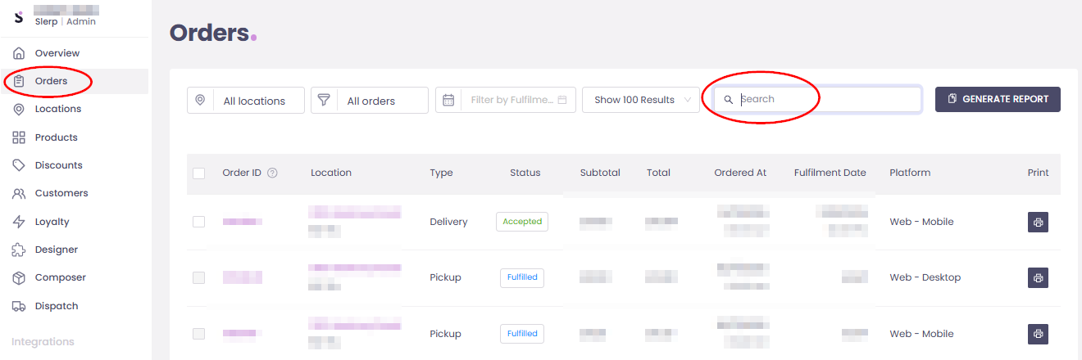Screen dimensions: 1082x360
Task: Click the Dispatch truck icon in sidebar
Action: point(19,306)
